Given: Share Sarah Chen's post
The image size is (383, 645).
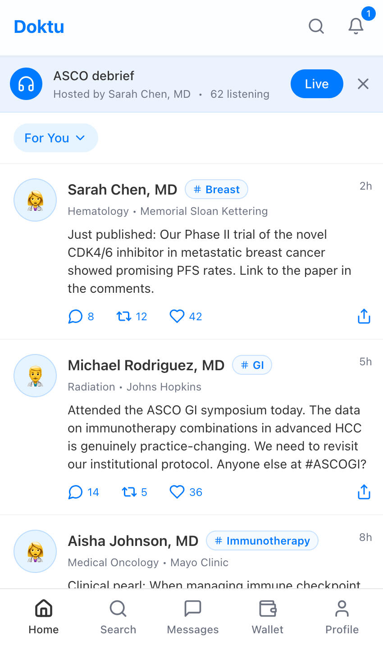Looking at the screenshot, I should tap(364, 317).
